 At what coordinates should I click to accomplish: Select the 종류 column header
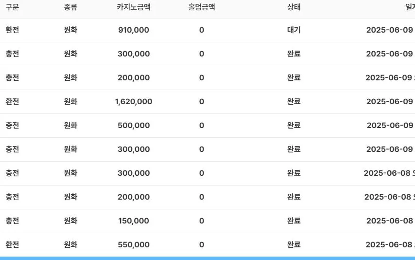pos(70,7)
